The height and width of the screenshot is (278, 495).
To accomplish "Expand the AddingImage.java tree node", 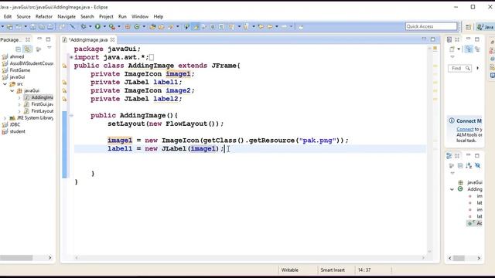I will pos(19,98).
